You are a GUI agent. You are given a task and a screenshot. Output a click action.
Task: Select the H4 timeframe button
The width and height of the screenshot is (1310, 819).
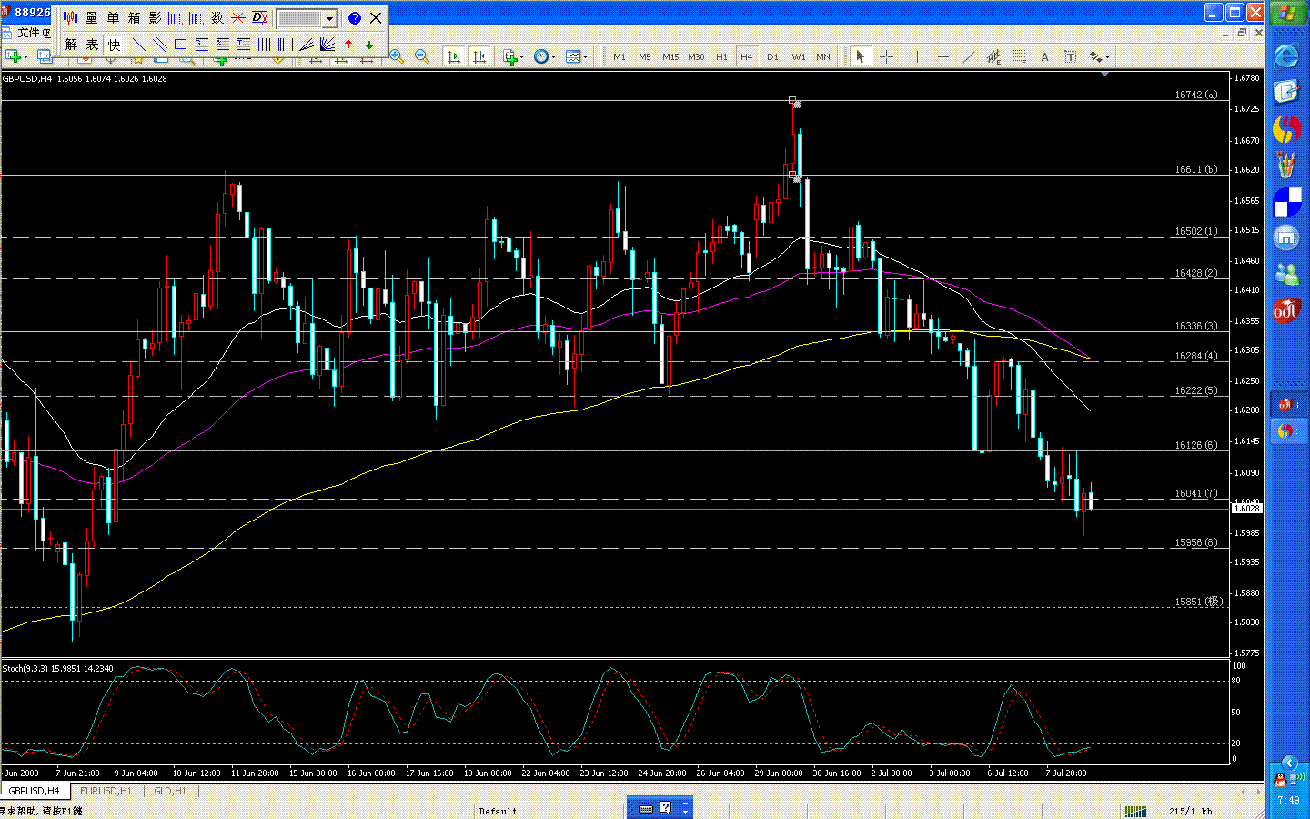pyautogui.click(x=747, y=56)
